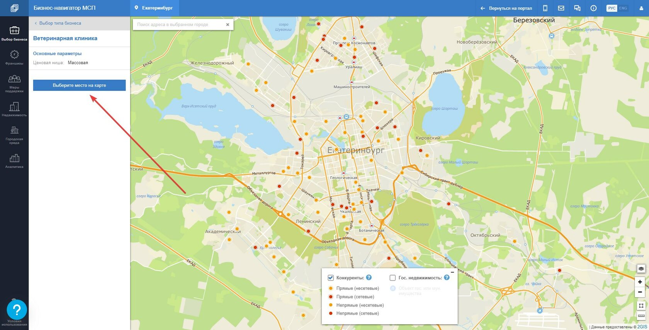Open the map layers button

(641, 269)
